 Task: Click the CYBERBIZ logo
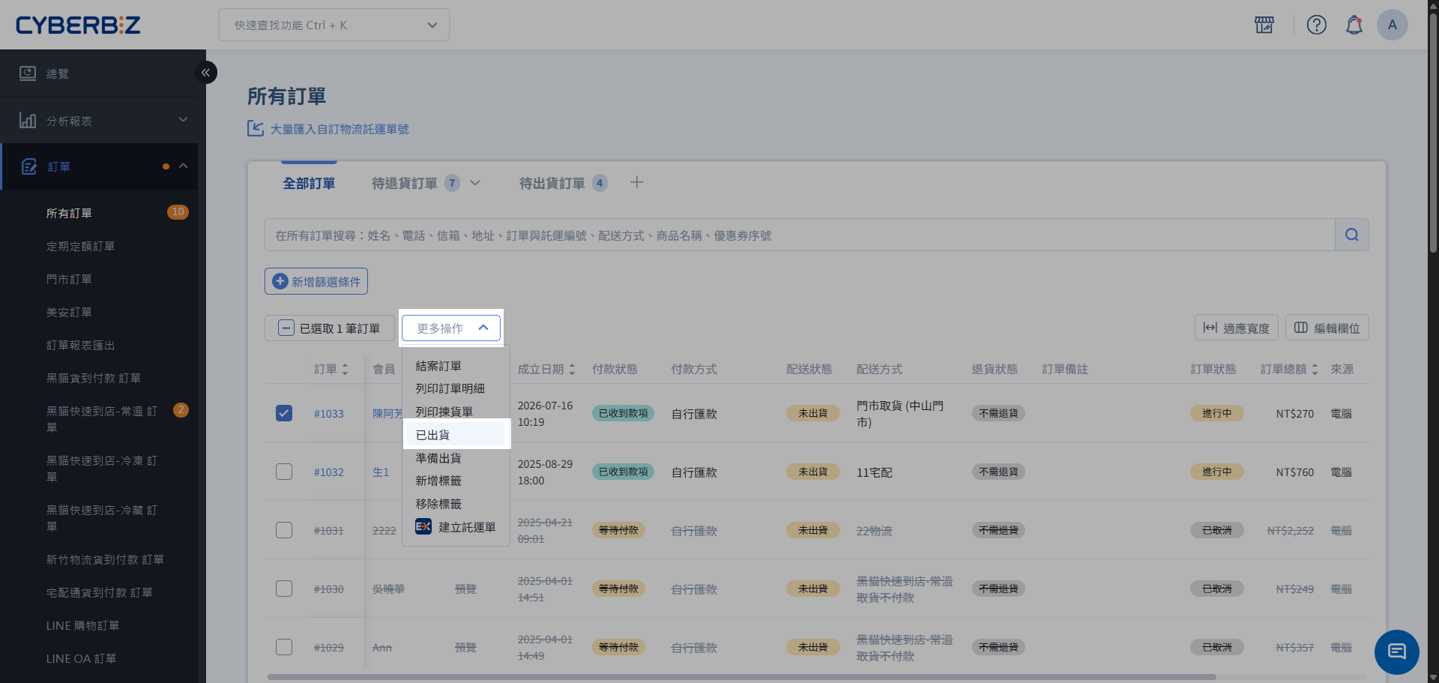click(x=78, y=25)
